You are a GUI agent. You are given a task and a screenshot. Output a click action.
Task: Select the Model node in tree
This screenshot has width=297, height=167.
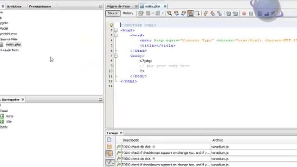[4, 28]
